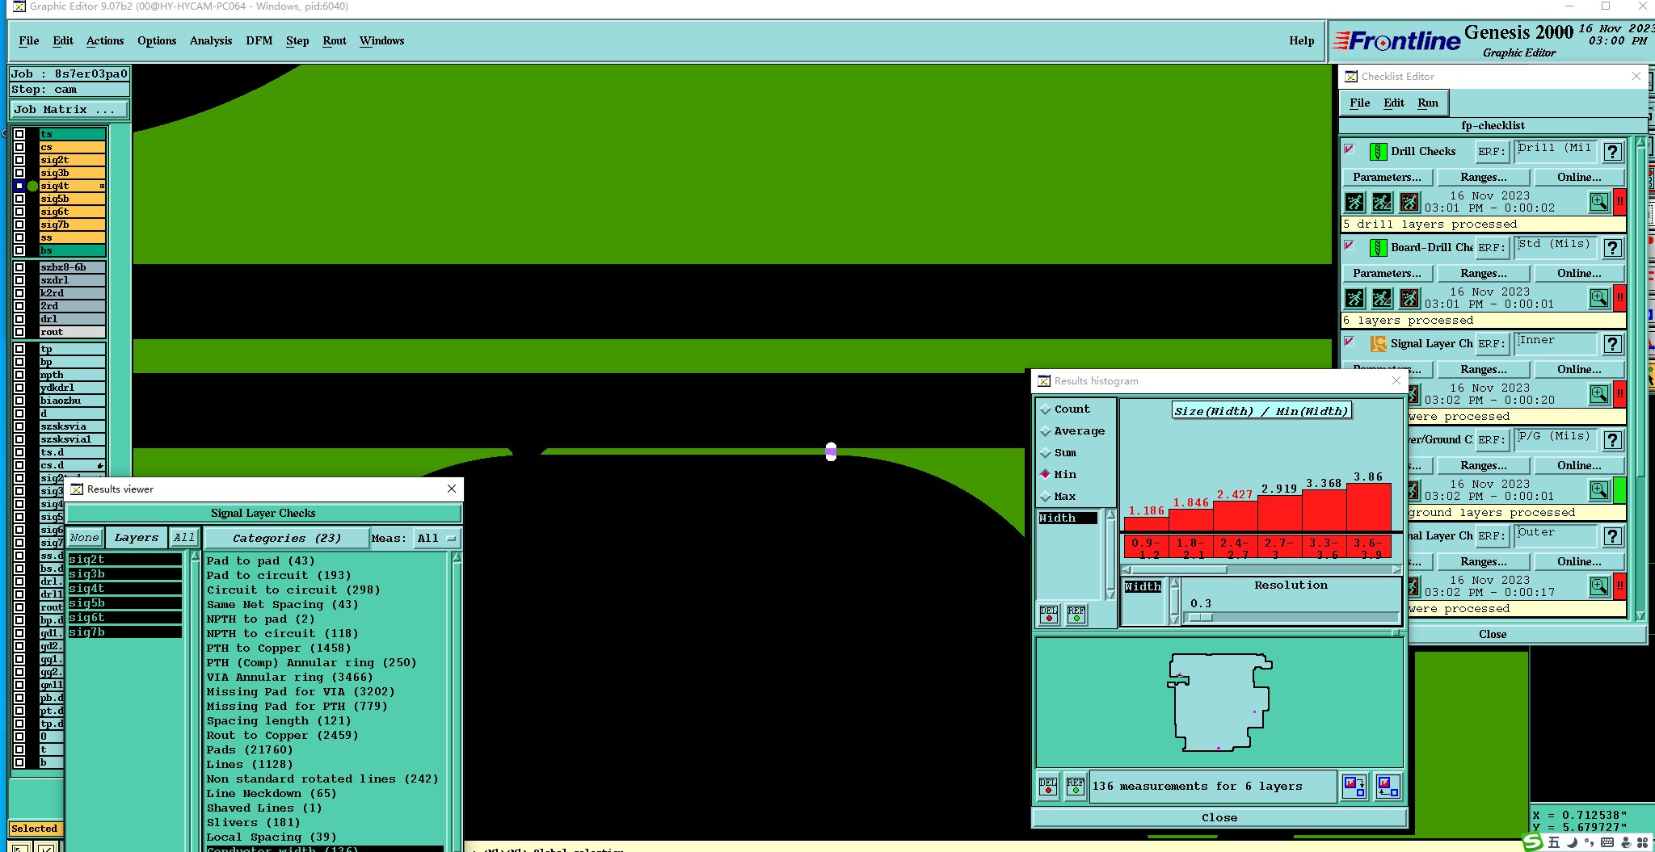Click Parameters... button for Drill Checks
Image resolution: width=1655 pixels, height=852 pixels.
click(1388, 177)
